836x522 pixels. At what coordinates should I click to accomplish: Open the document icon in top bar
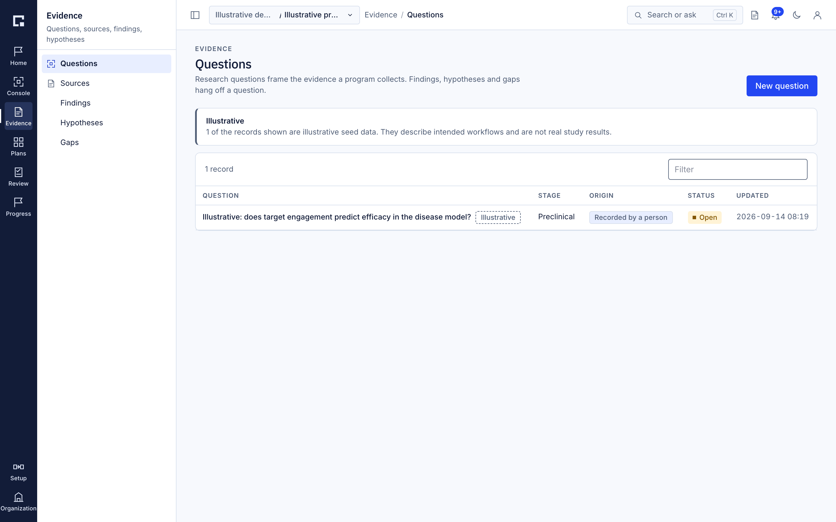point(754,15)
